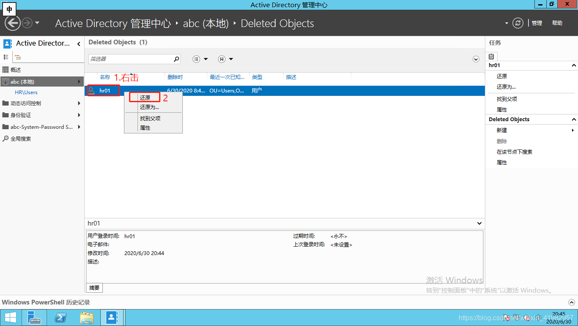Expand filter criteria with the round chevron
Viewport: 578px width, 326px height.
(476, 59)
